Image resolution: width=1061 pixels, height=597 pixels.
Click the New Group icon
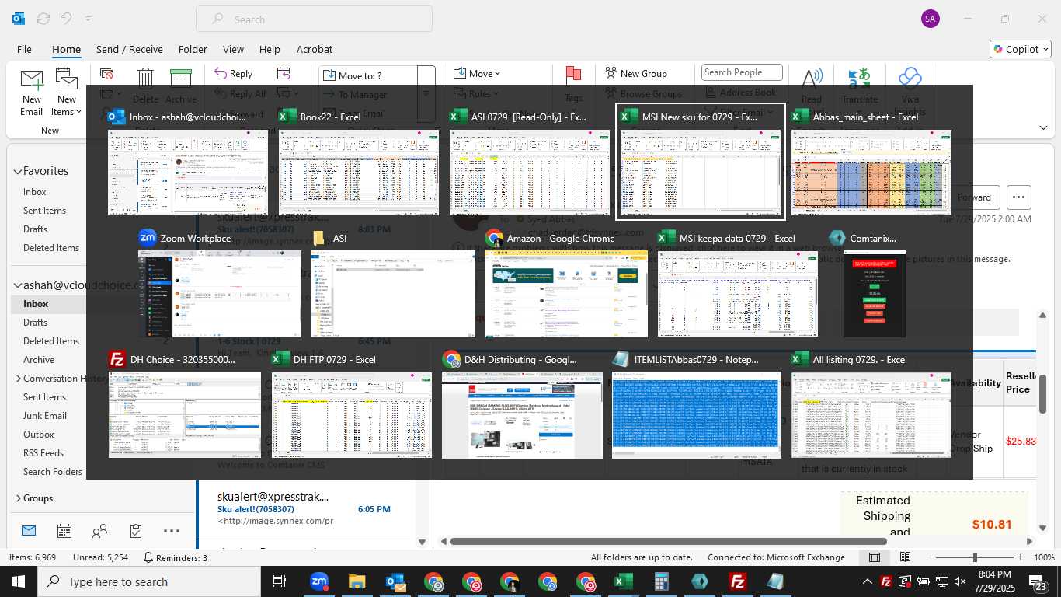(x=611, y=73)
